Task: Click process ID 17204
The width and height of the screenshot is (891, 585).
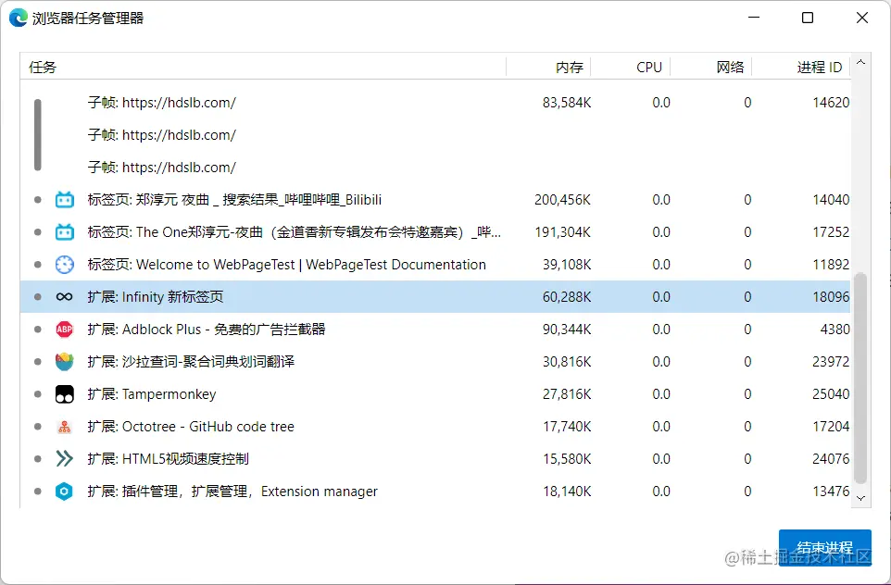Action: click(x=831, y=427)
